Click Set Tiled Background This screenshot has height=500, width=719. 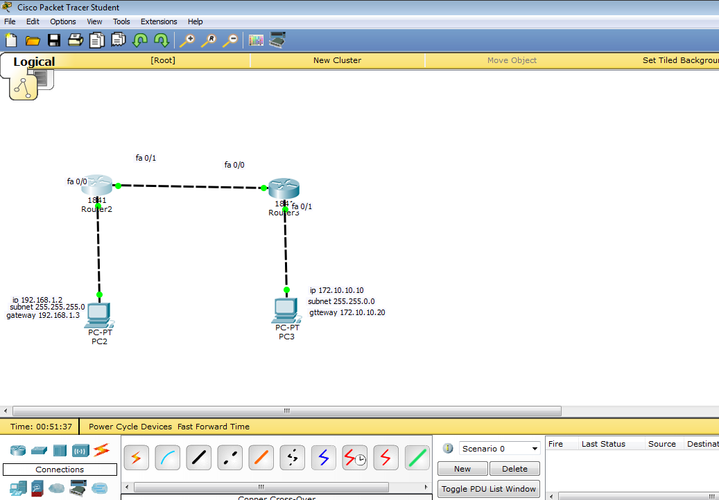pos(680,60)
